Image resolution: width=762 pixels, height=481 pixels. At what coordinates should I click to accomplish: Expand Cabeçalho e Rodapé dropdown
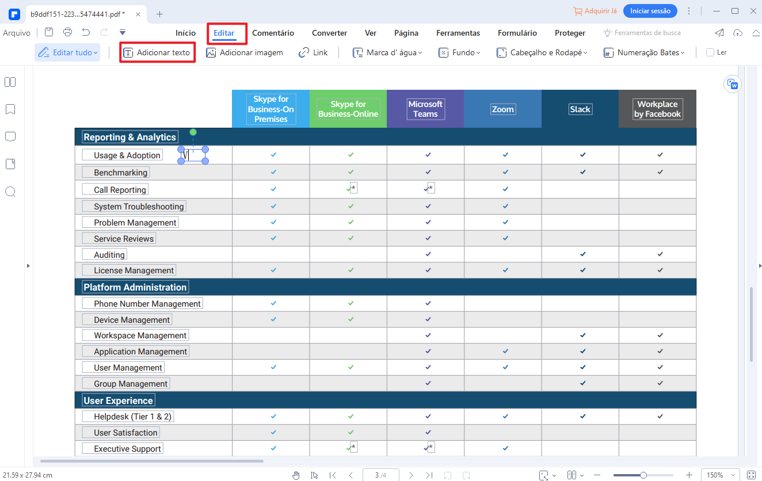(542, 52)
